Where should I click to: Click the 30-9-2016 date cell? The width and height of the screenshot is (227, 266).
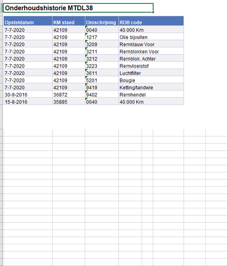click(28, 94)
